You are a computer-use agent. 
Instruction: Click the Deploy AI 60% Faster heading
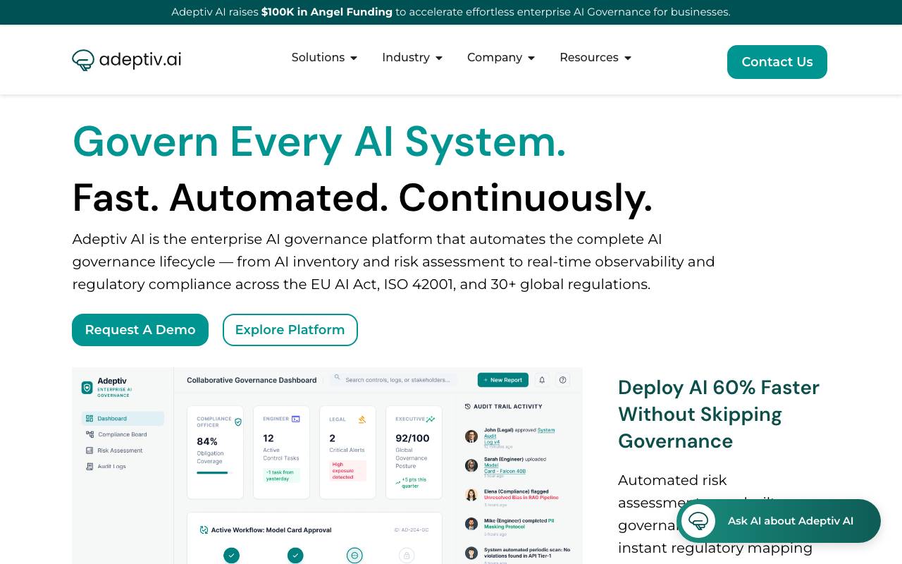719,415
